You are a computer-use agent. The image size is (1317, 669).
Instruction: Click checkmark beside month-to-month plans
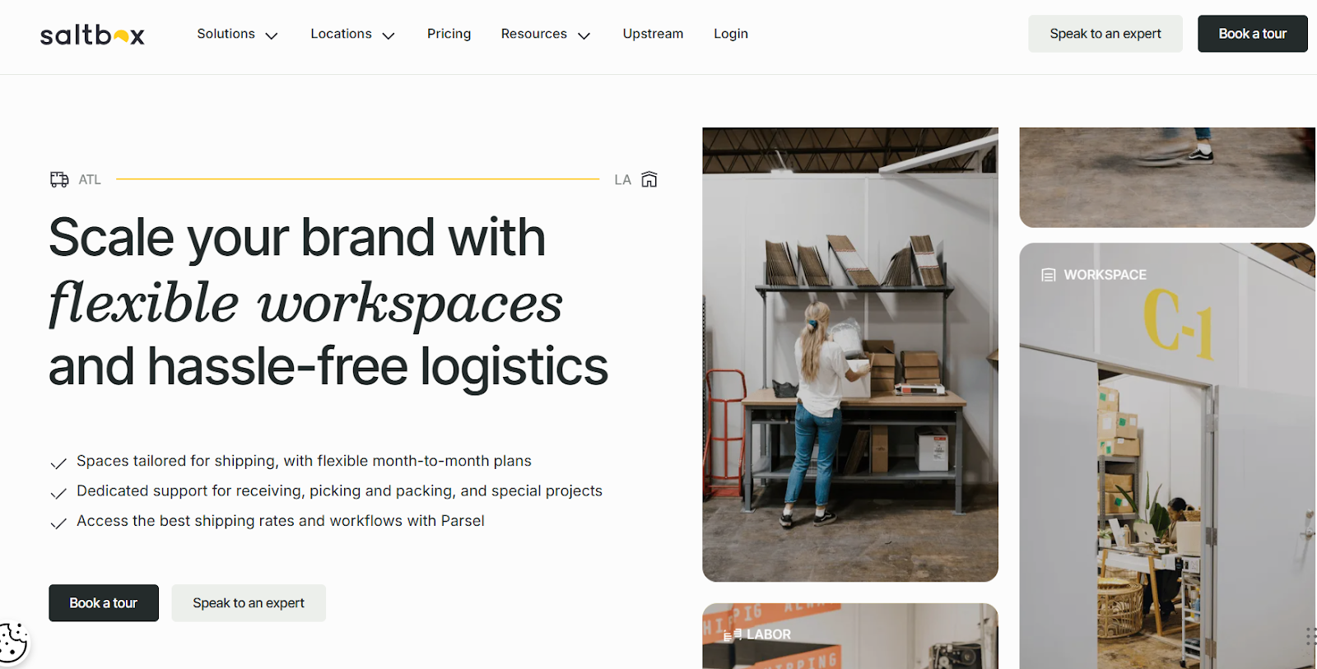click(58, 463)
